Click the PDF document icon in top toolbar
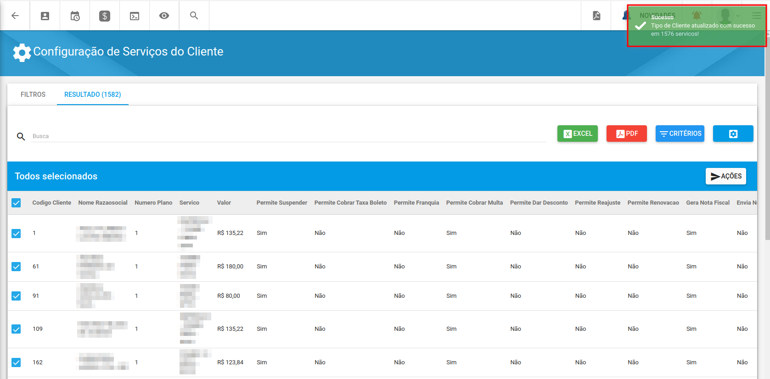Screen dimensions: 770x379 pyautogui.click(x=596, y=16)
